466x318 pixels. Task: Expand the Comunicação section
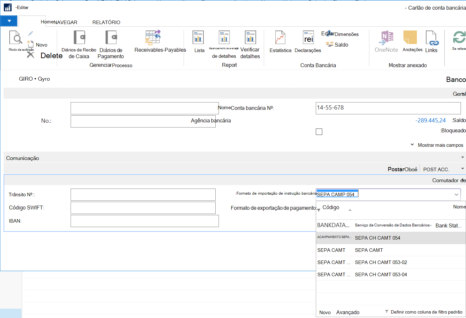pyautogui.click(x=462, y=157)
